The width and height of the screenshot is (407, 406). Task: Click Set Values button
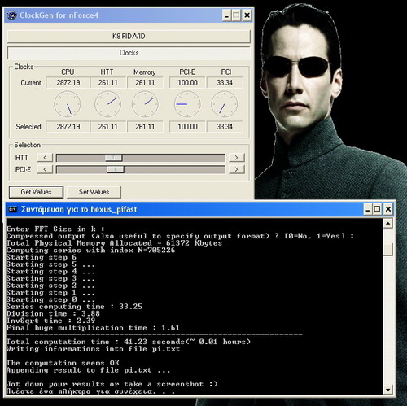click(94, 192)
